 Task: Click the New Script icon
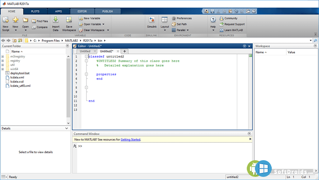tap(6, 20)
